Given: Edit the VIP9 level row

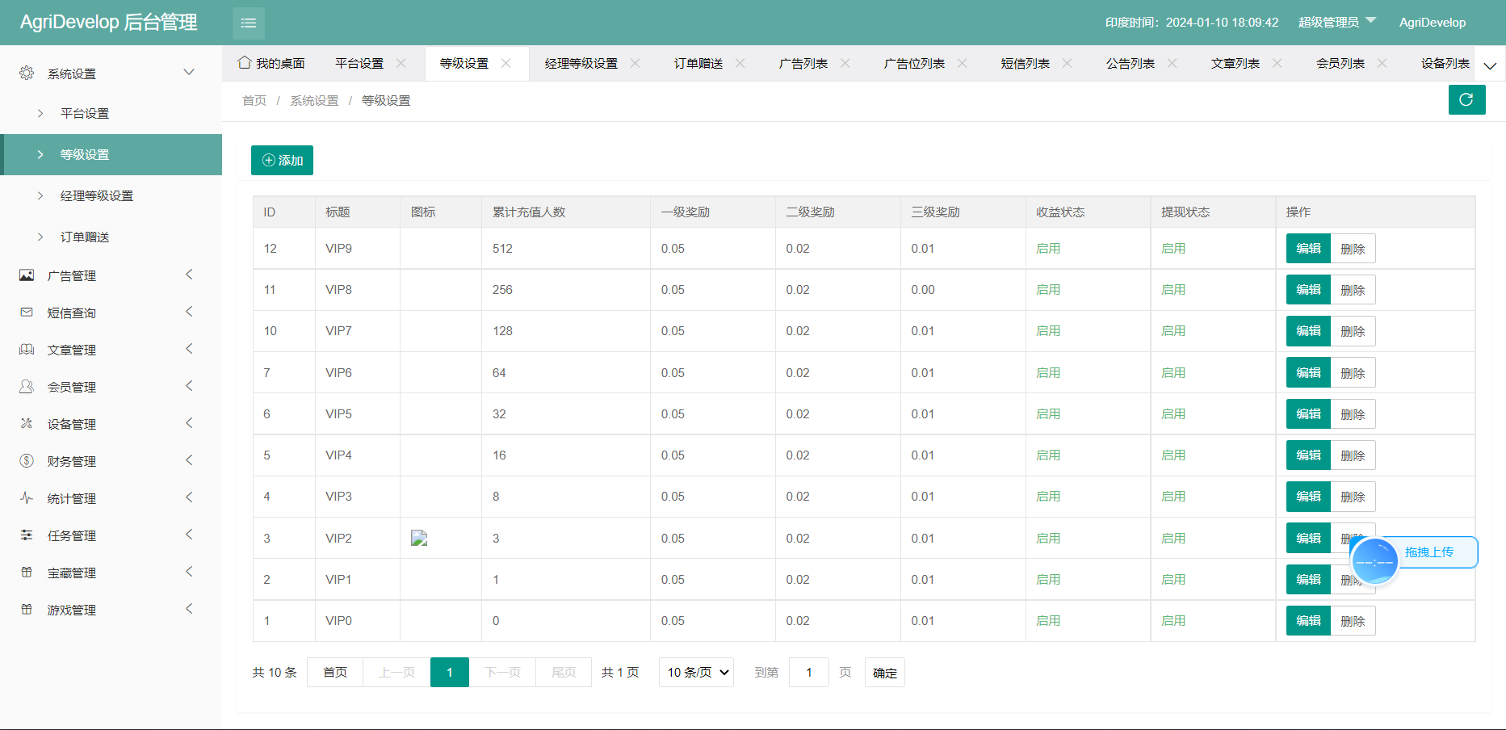Looking at the screenshot, I should coord(1308,248).
